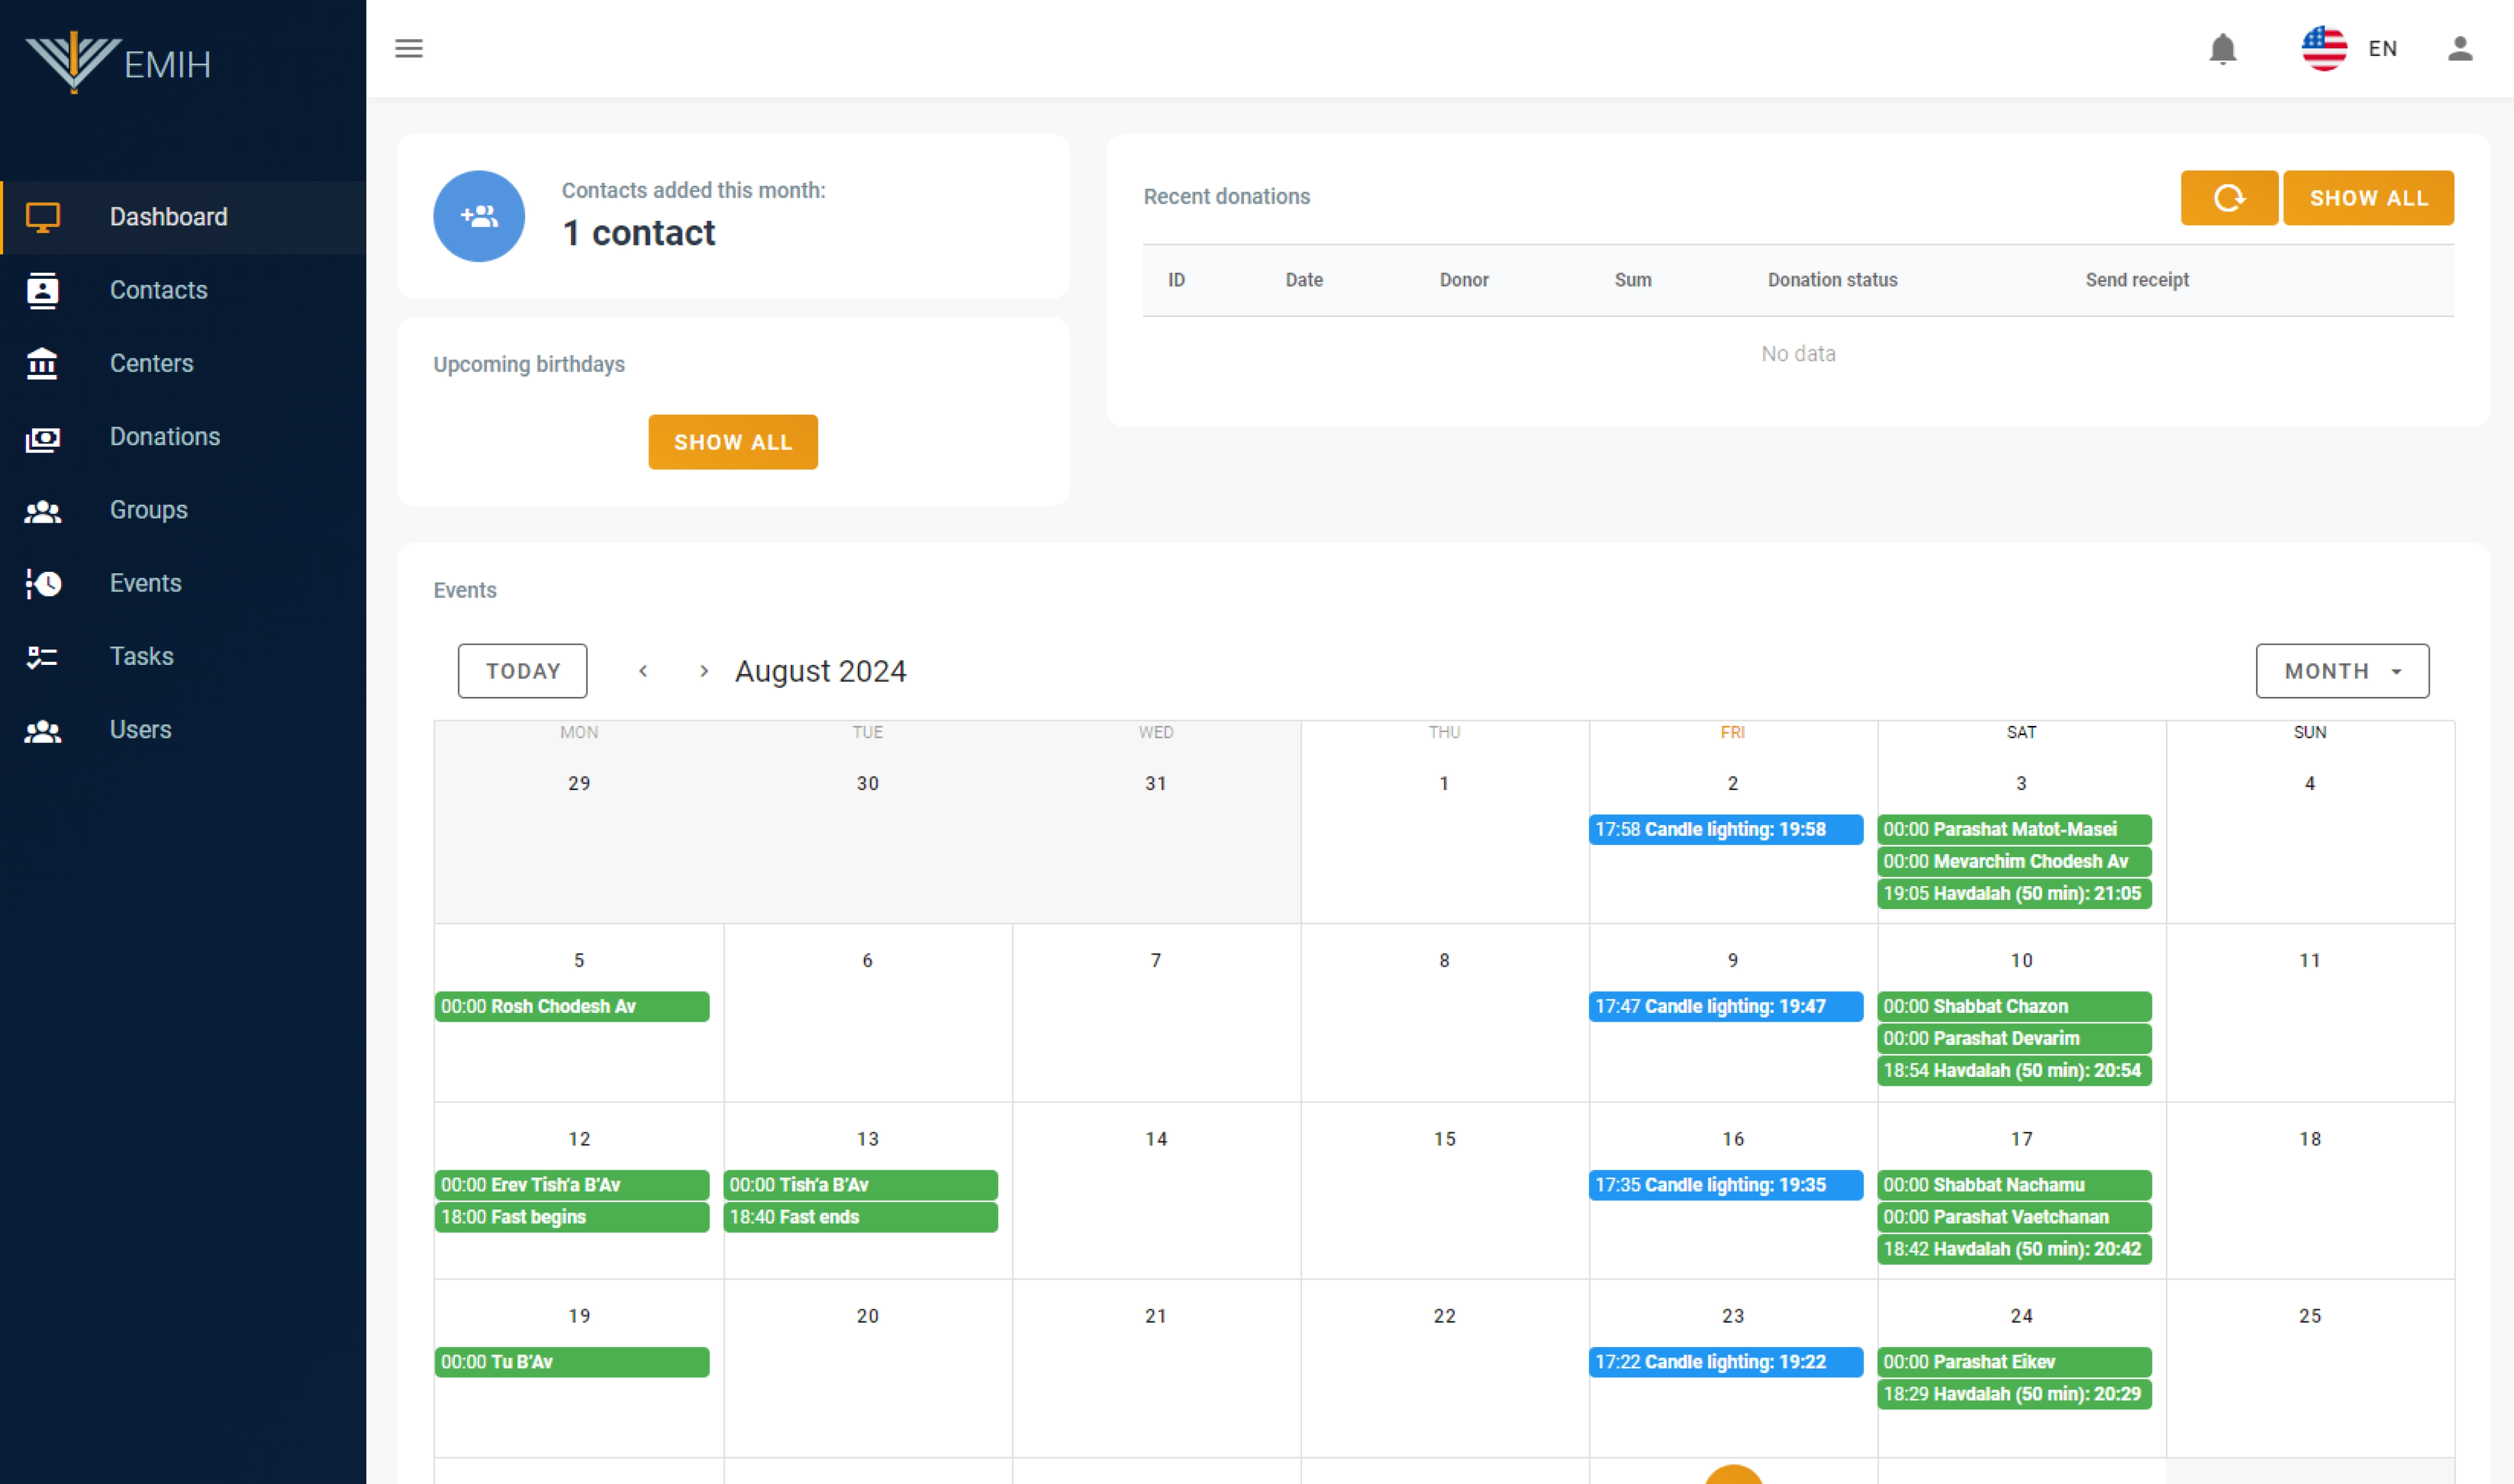2514x1484 pixels.
Task: Refresh the recent donations list
Action: [x=2228, y=198]
